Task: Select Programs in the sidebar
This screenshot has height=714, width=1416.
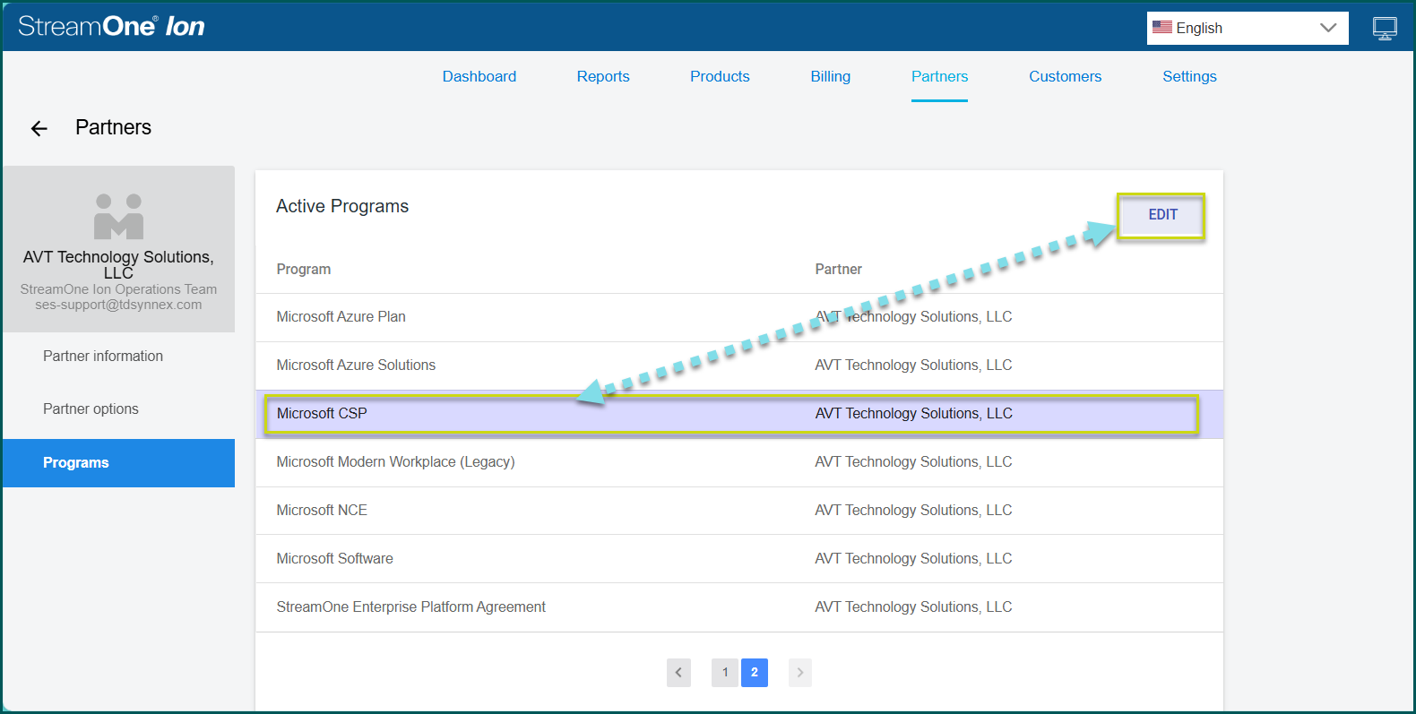Action: (118, 463)
